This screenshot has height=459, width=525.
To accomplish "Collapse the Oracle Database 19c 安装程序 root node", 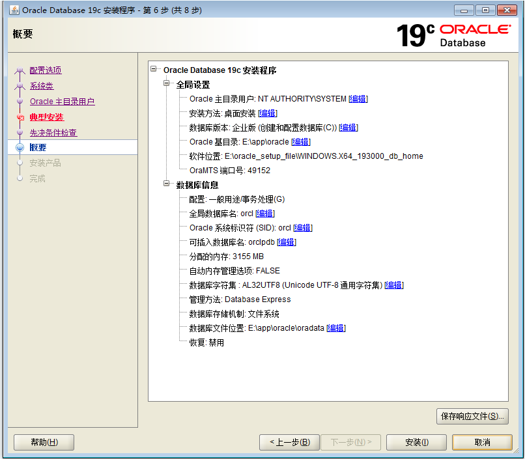I will tap(153, 69).
